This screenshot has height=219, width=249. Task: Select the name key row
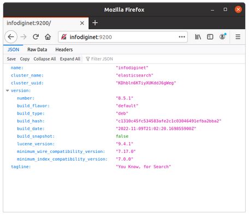click(17, 68)
